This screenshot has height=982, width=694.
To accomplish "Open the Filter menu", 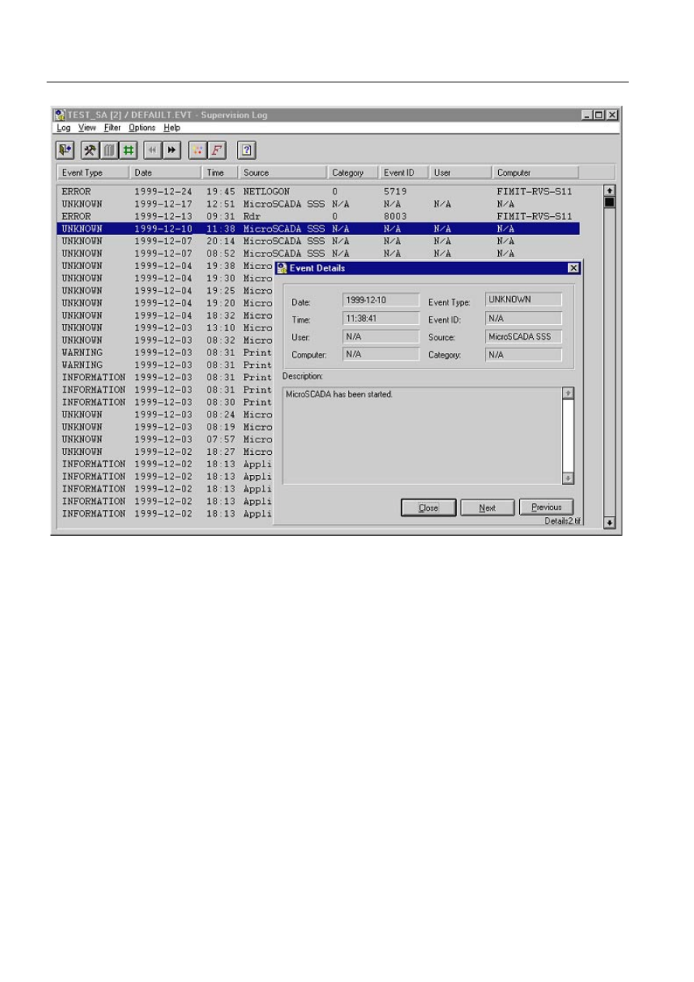I will (112, 128).
